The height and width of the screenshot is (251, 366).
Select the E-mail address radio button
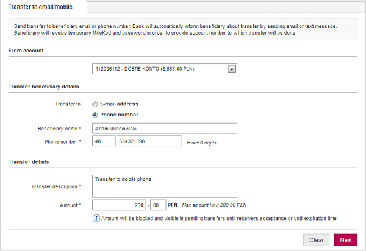point(95,104)
